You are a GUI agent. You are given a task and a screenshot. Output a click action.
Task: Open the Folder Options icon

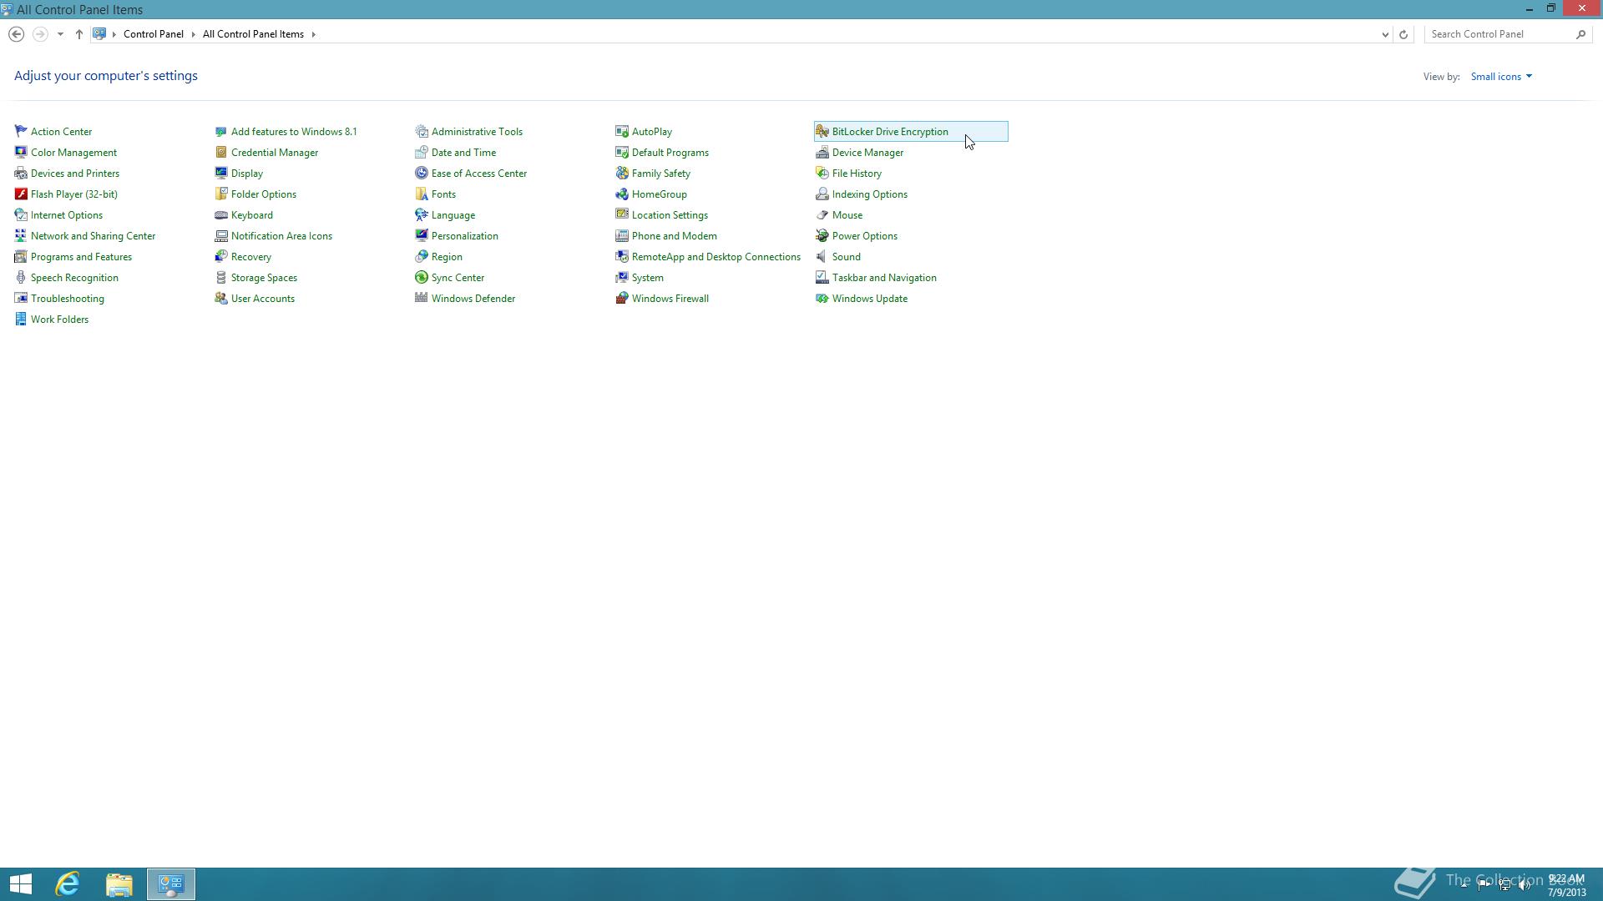pos(221,194)
